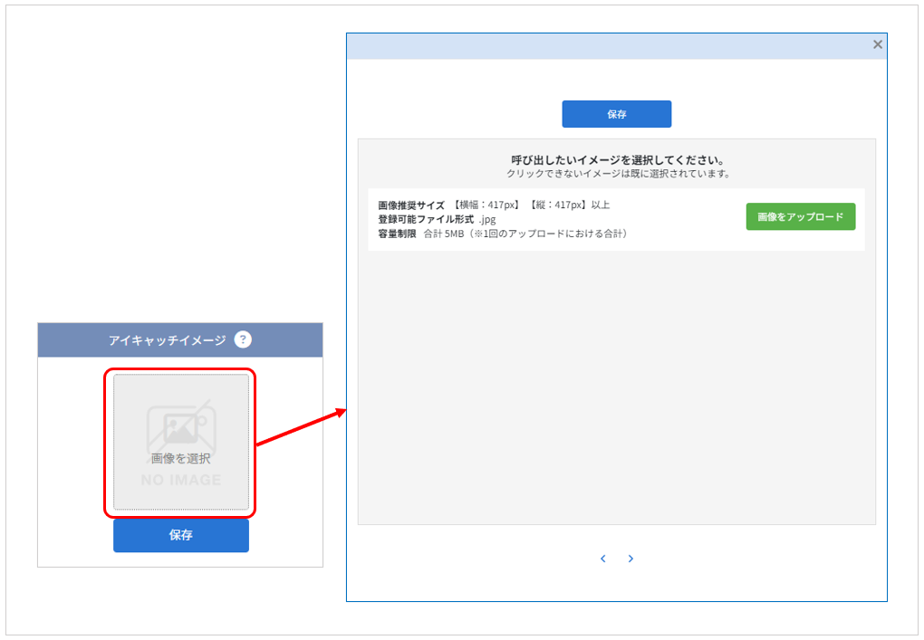Click 保存 button at top of image dialog

click(616, 114)
